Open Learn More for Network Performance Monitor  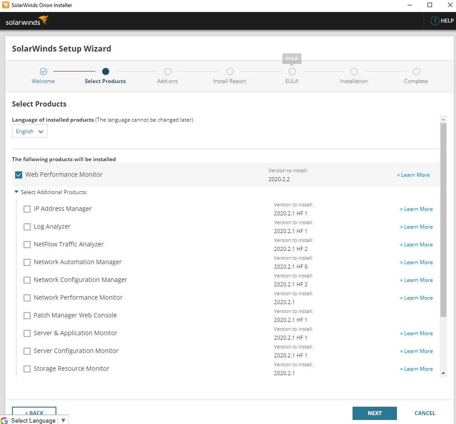(416, 298)
